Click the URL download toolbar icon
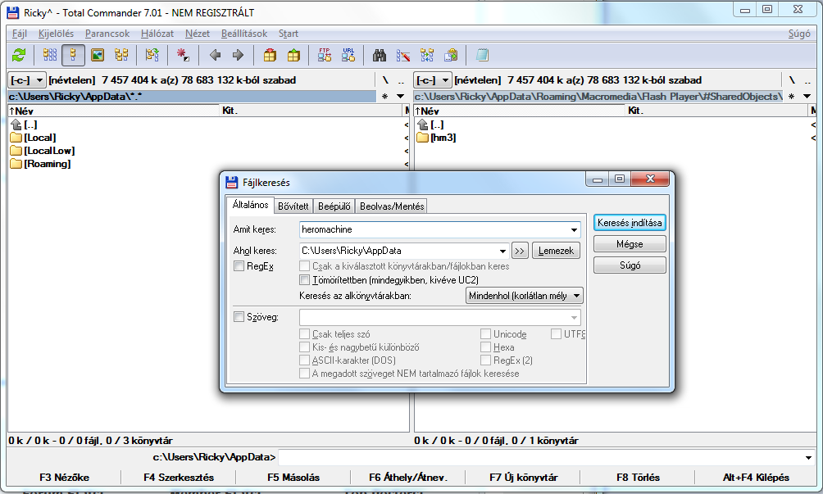823x494 pixels. (348, 55)
